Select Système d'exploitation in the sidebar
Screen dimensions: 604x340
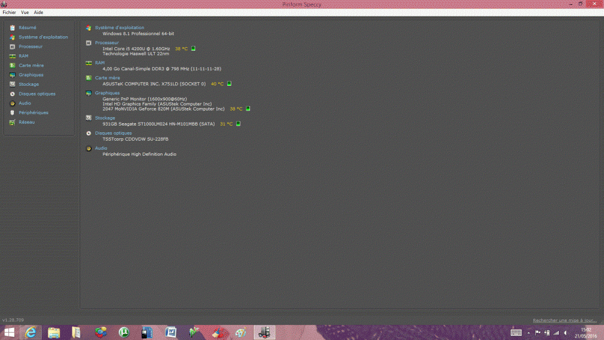[43, 37]
